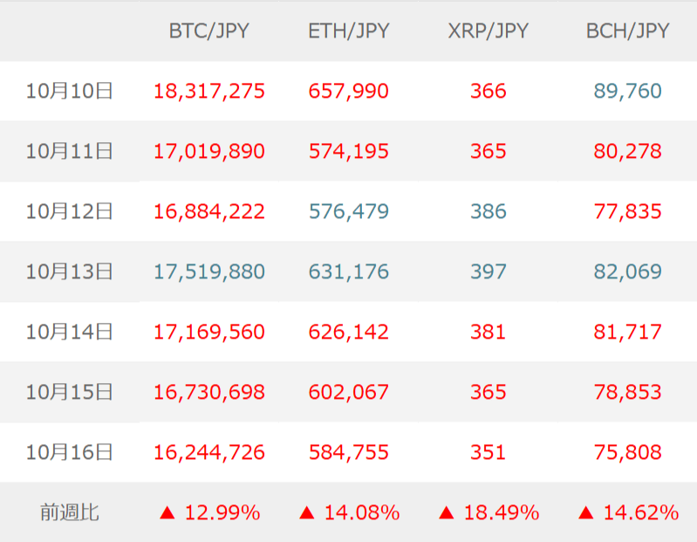
Task: Click the 前週比 row label
Action: (x=70, y=512)
